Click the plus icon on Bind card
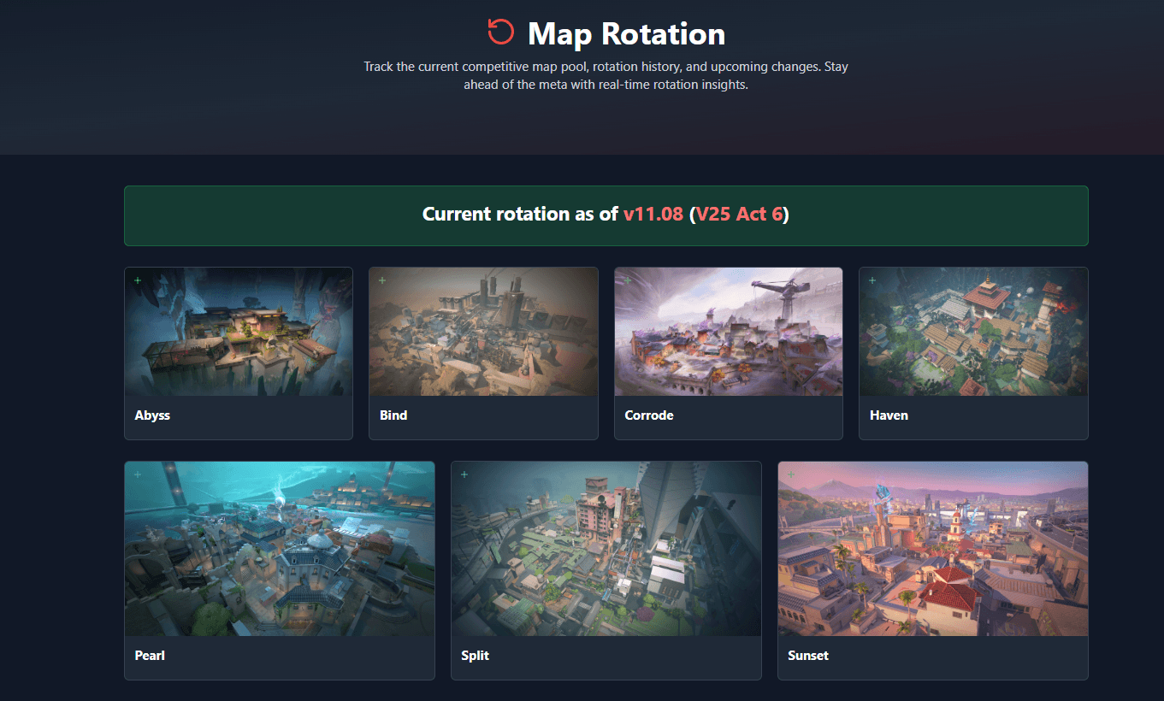 [382, 280]
